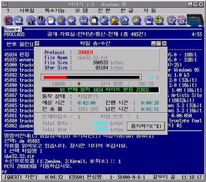Minimize the 파일 송/수신 dialog
This screenshot has height=182, width=206.
point(153,43)
